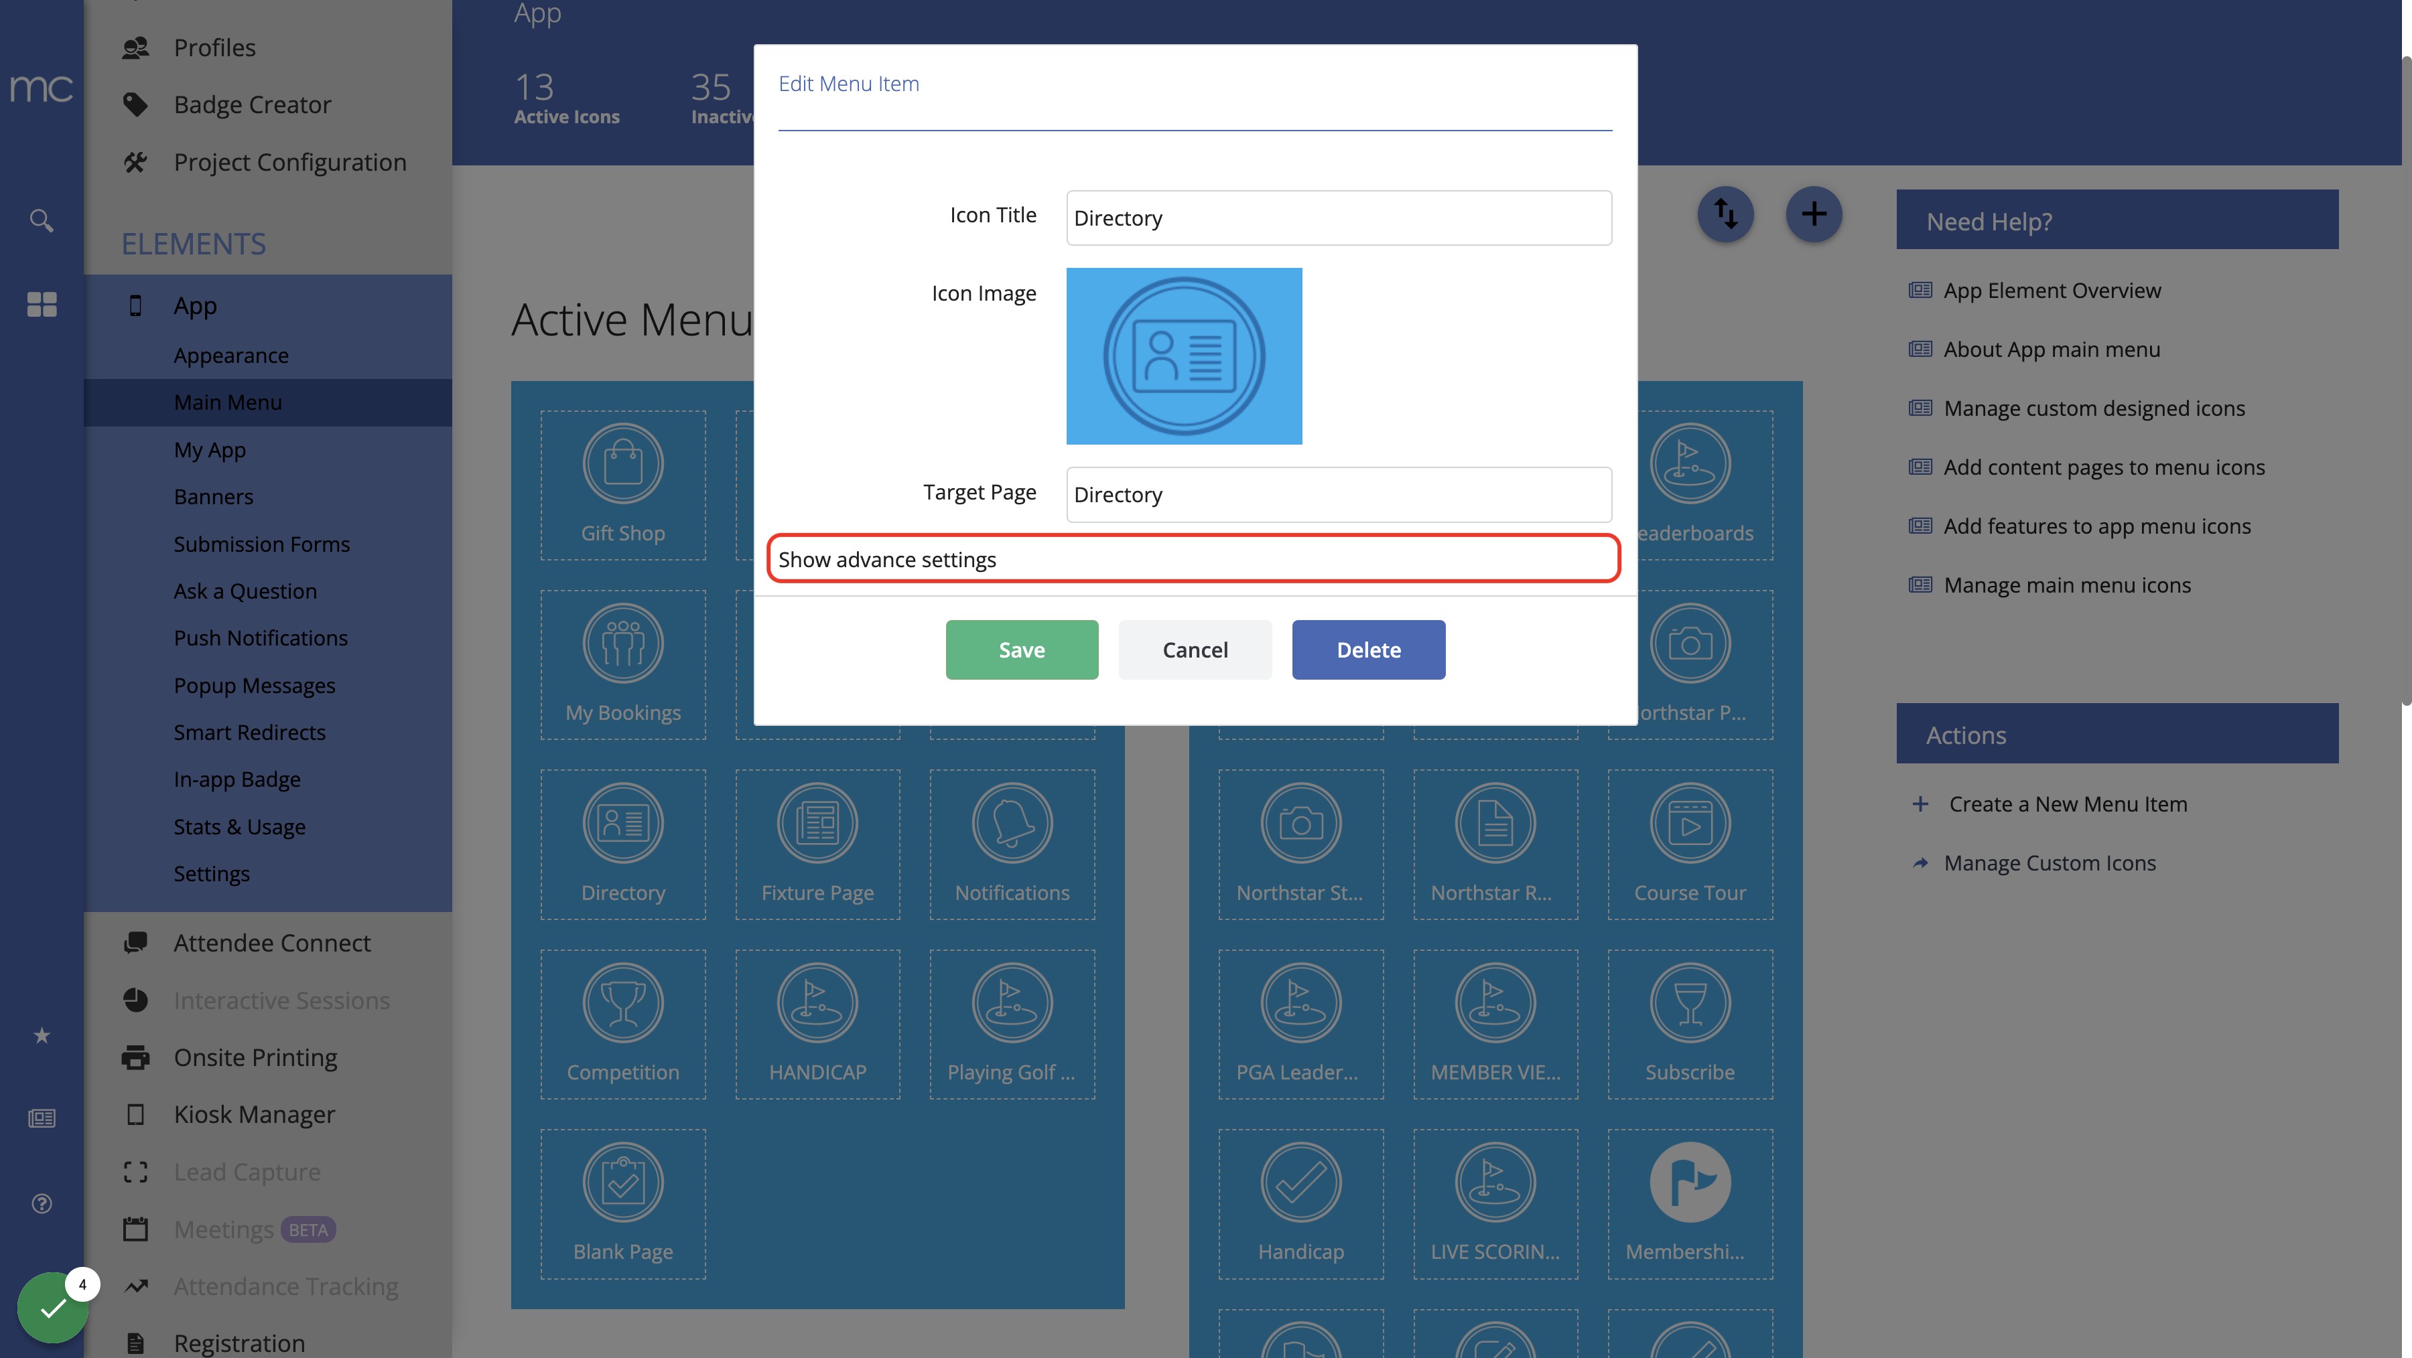Viewport: 2412px width, 1358px height.
Task: Open the LIVE SCORING menu icon
Action: pos(1495,1203)
